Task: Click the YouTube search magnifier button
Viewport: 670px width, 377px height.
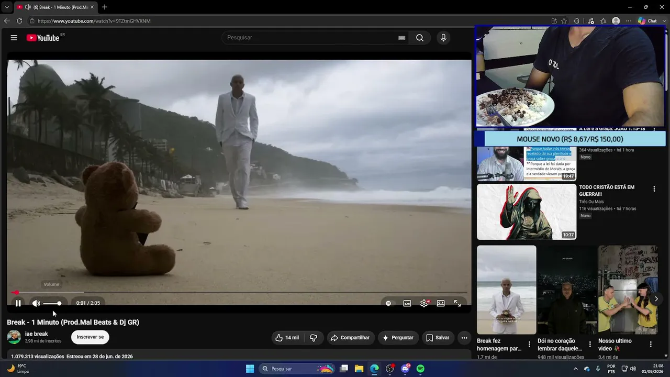Action: 420,38
